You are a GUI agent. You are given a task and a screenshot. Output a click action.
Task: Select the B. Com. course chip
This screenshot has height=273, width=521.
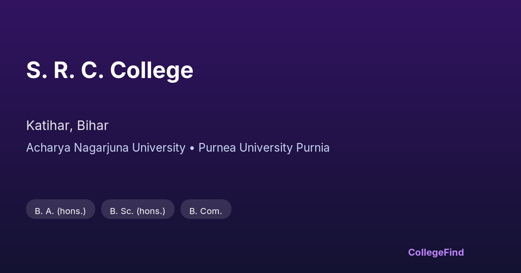tap(206, 211)
